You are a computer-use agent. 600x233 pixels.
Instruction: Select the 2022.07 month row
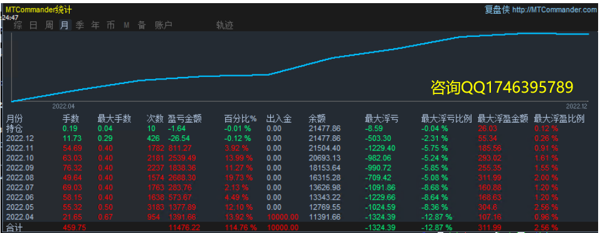[300, 187]
